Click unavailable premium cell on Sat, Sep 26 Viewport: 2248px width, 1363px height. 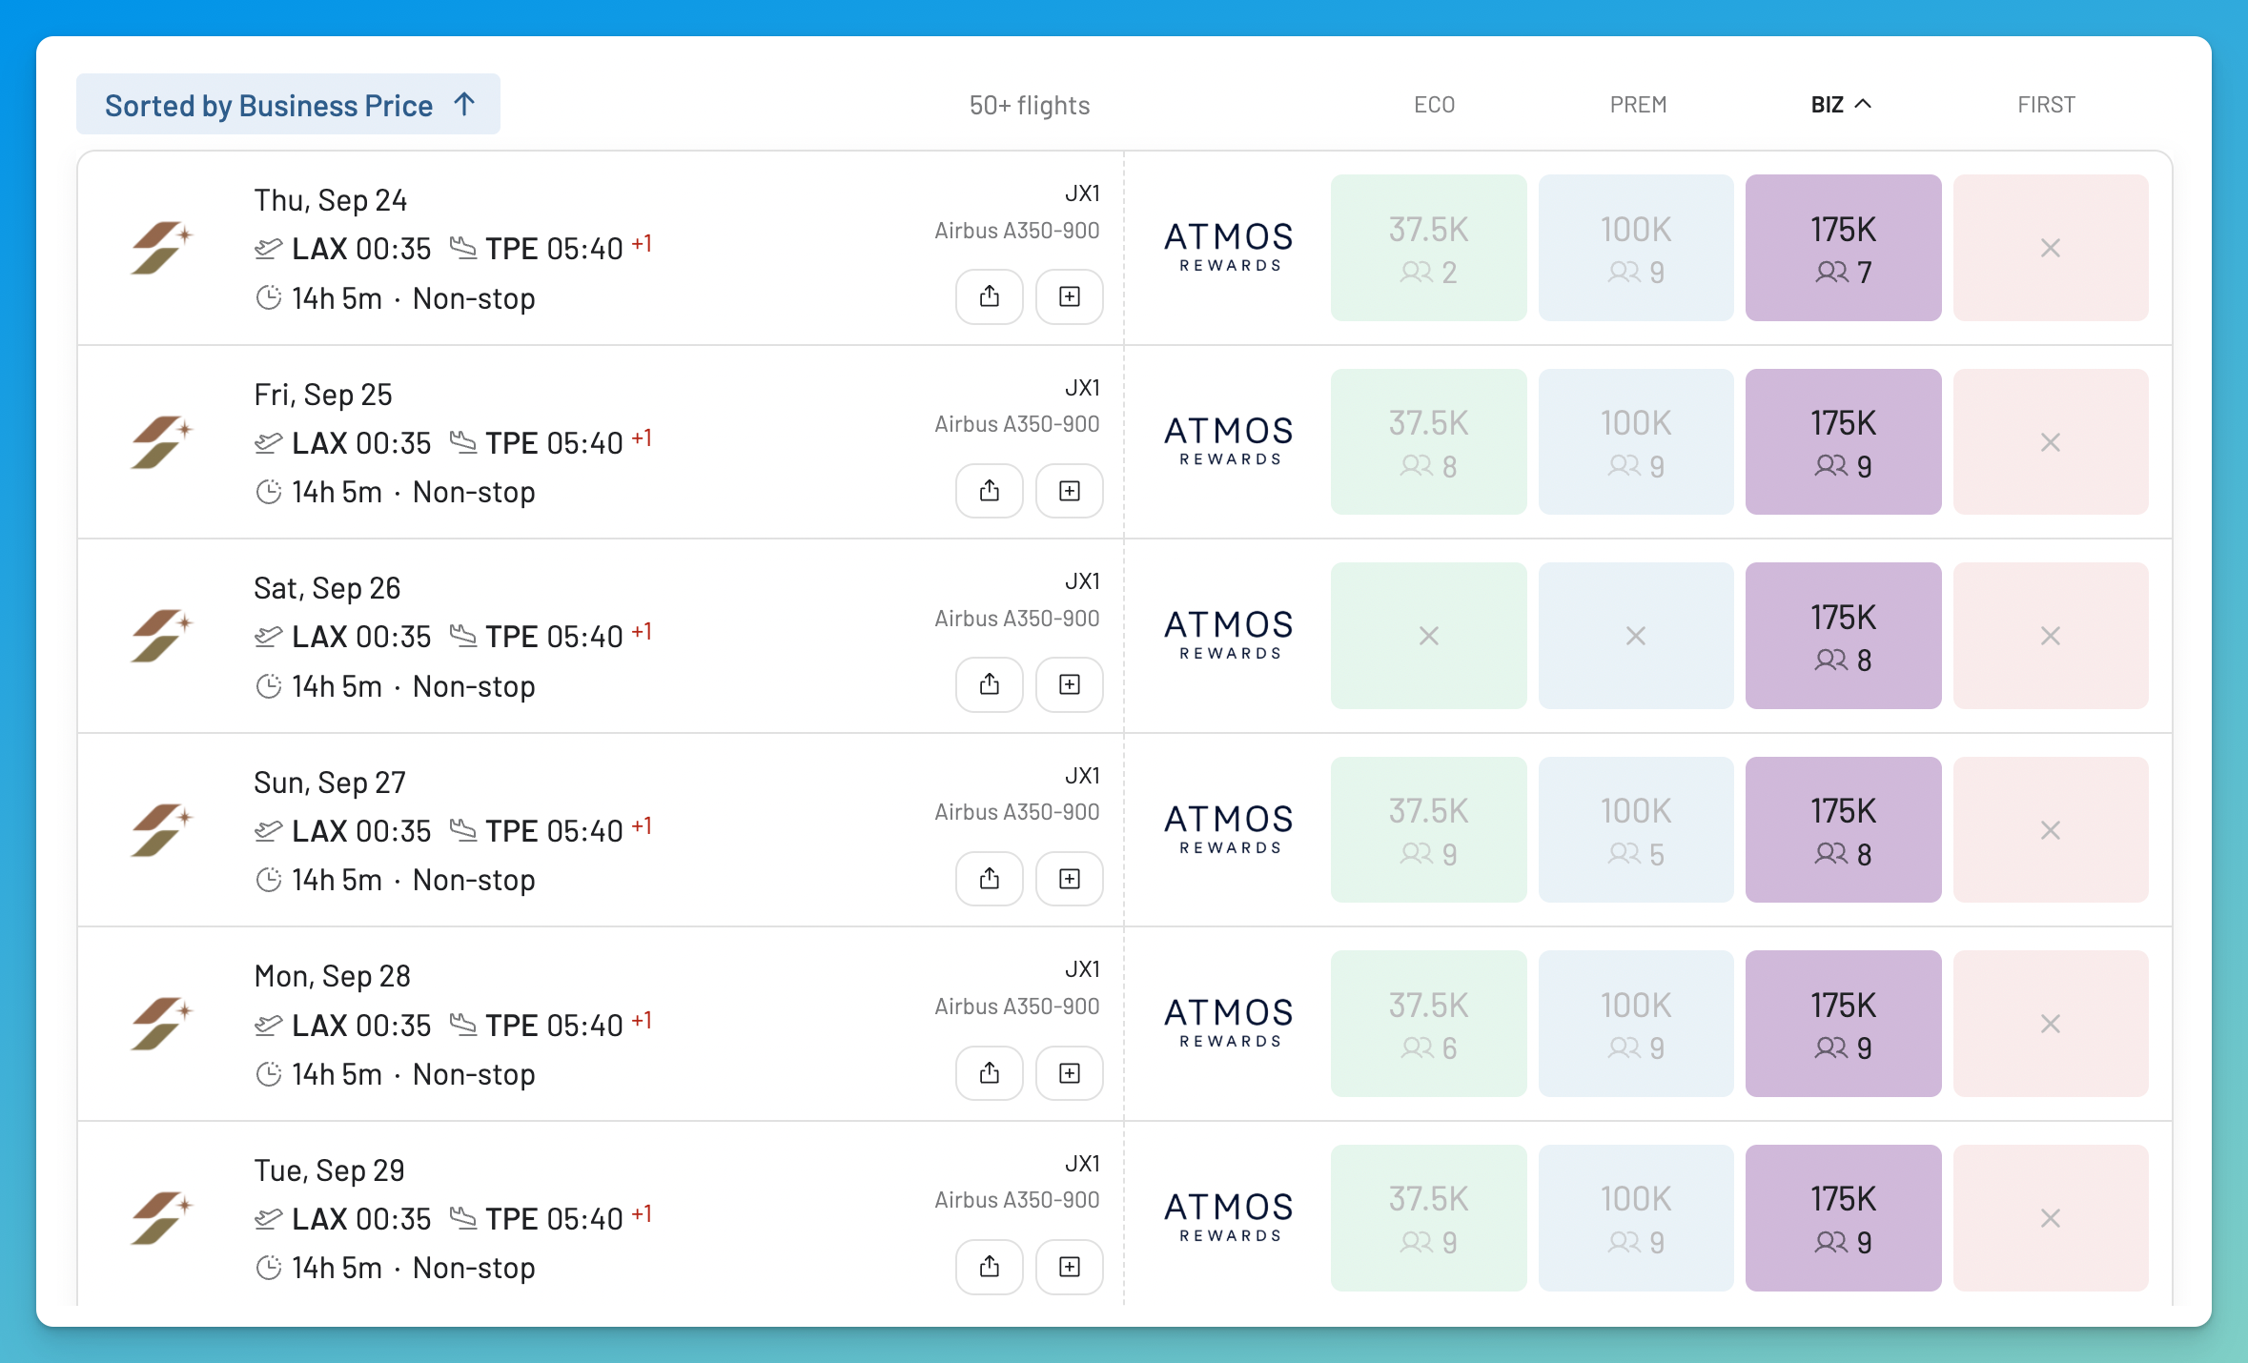pos(1636,636)
